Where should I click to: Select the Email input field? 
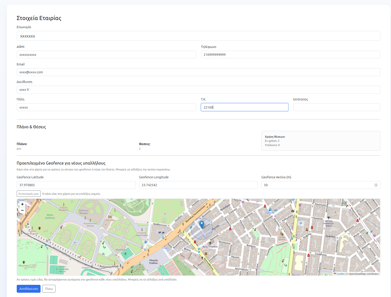tap(198, 72)
